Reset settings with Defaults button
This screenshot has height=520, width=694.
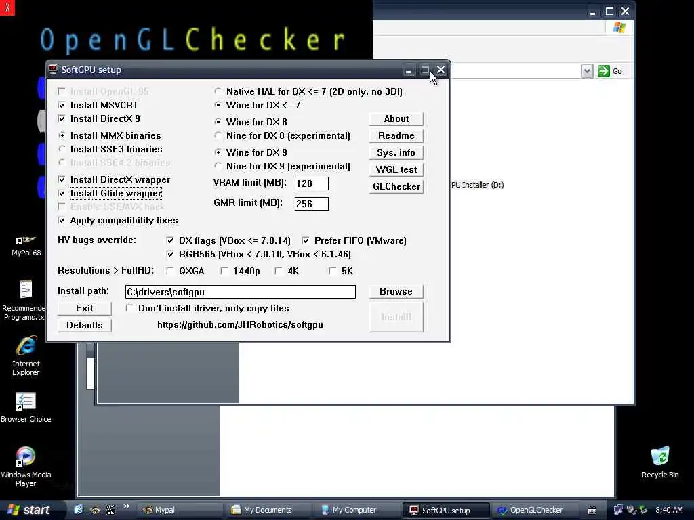pyautogui.click(x=85, y=325)
